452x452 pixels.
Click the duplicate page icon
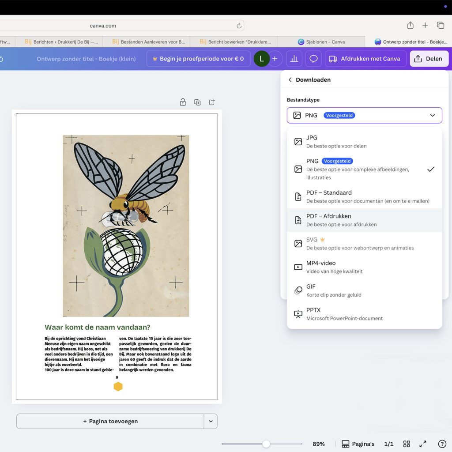pyautogui.click(x=197, y=102)
